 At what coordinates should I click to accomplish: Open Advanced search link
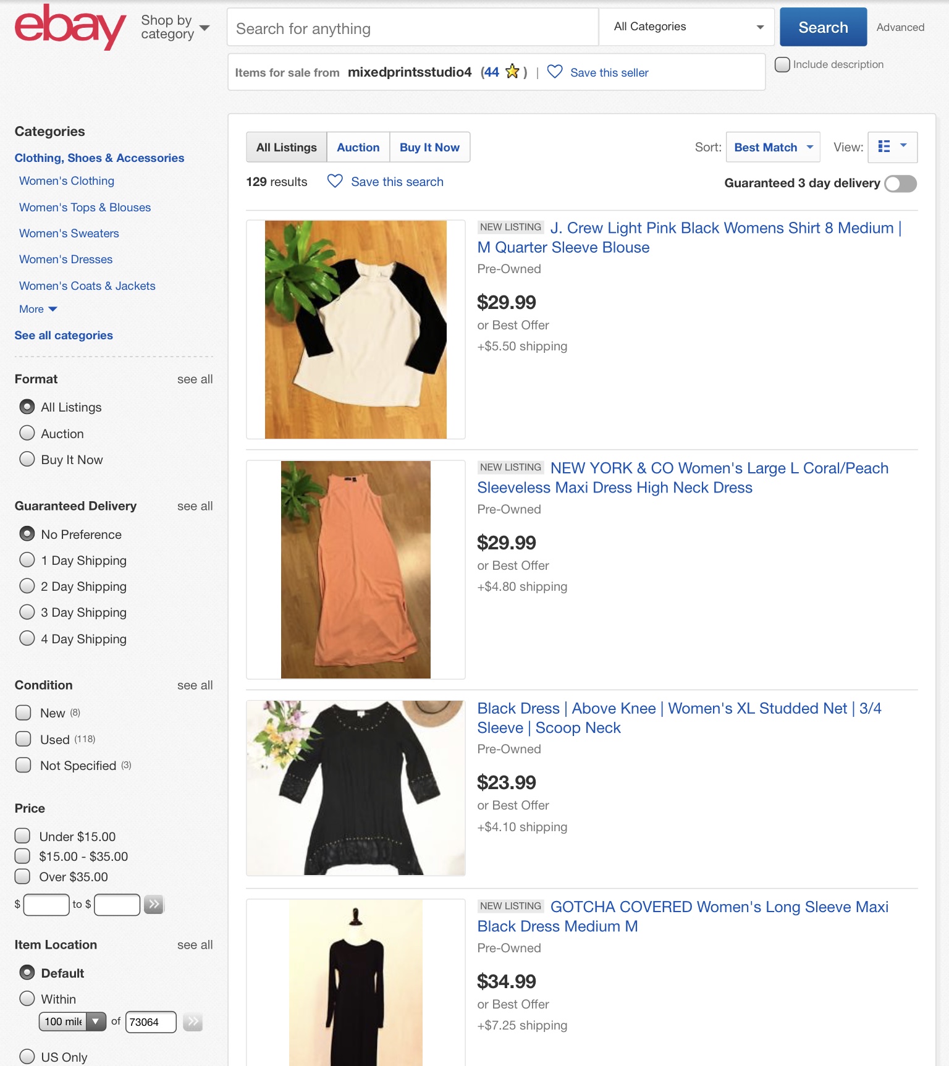click(900, 27)
